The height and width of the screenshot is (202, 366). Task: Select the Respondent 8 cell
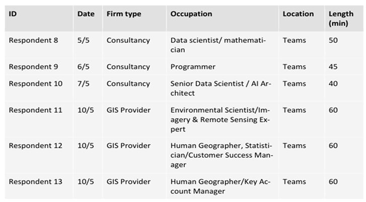[33, 40]
